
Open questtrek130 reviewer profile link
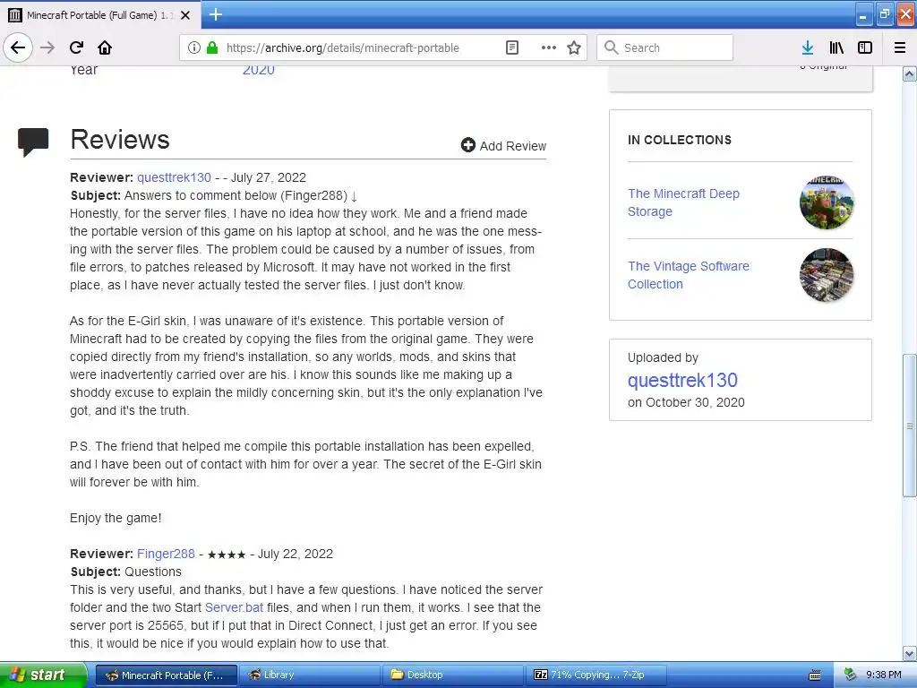click(174, 177)
